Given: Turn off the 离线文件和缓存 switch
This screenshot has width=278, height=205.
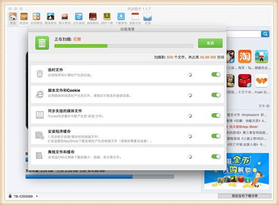Looking at the screenshot, I should pyautogui.click(x=216, y=156).
